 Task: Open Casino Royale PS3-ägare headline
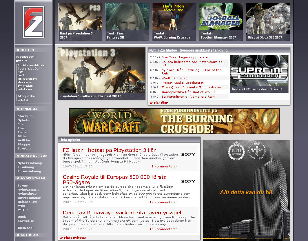115,180
